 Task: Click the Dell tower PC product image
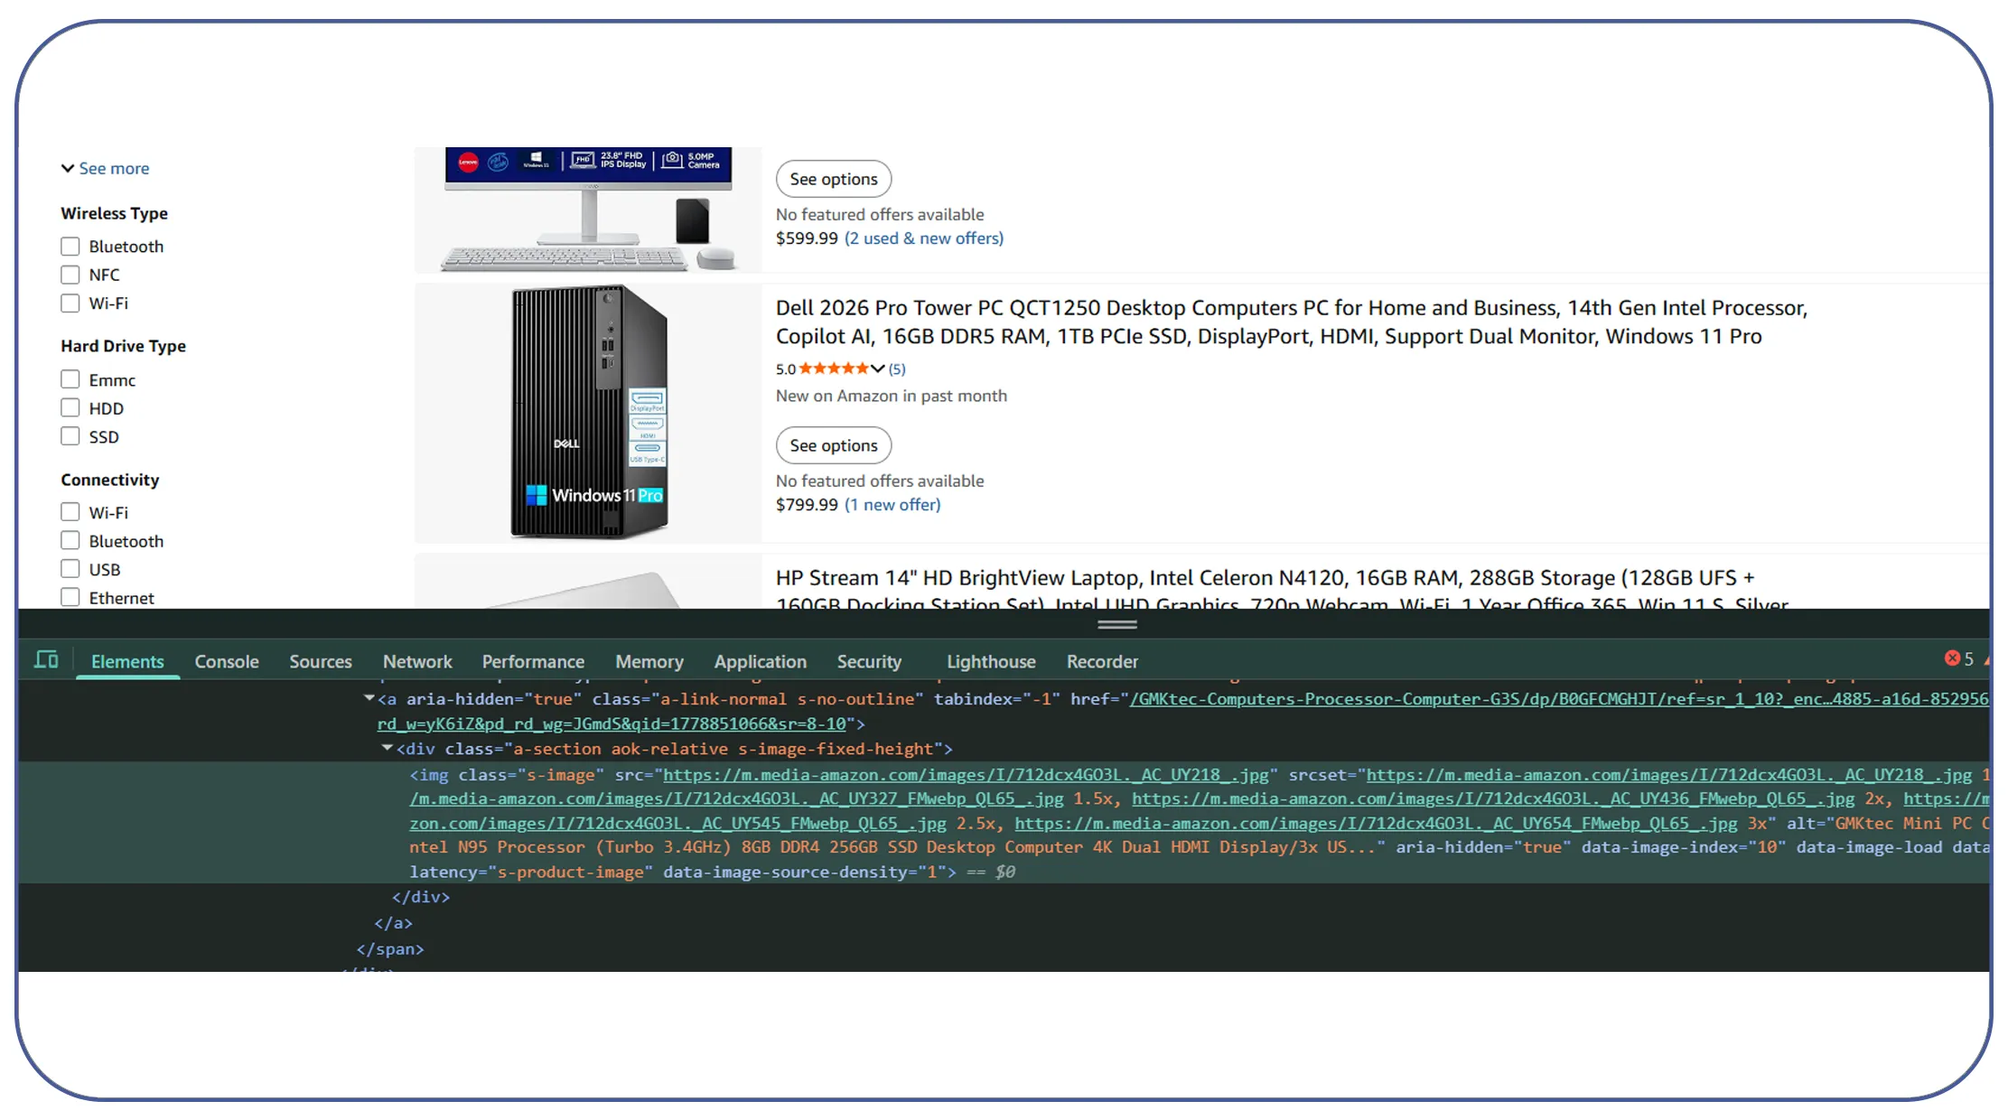coord(589,413)
